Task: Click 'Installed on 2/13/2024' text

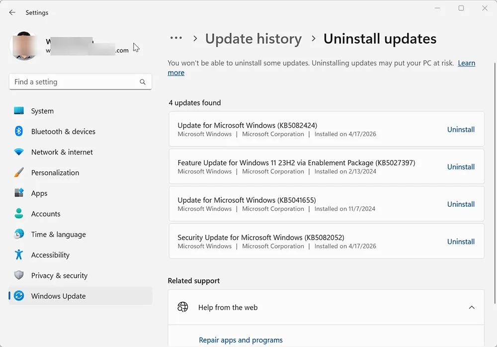Action: click(345, 172)
